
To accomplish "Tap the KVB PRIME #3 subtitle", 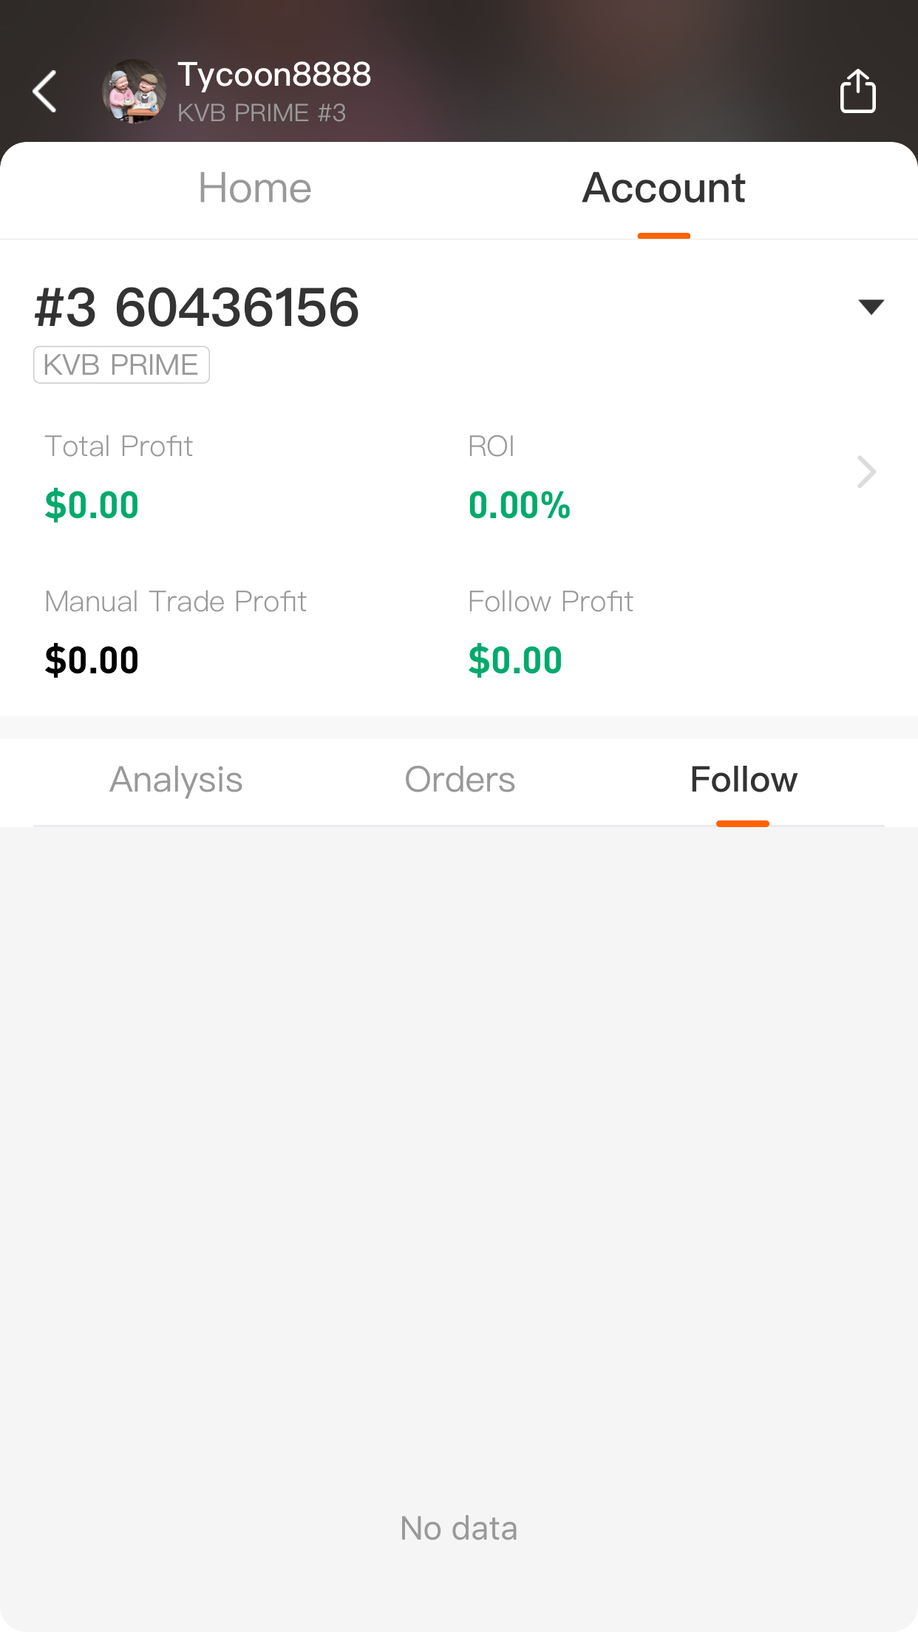I will point(262,113).
